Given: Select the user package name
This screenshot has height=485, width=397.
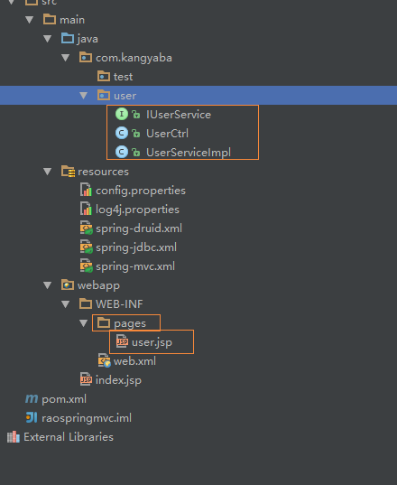Looking at the screenshot, I should [x=125, y=96].
